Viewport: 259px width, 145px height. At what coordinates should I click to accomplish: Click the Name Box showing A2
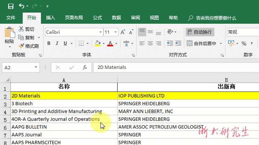point(18,67)
